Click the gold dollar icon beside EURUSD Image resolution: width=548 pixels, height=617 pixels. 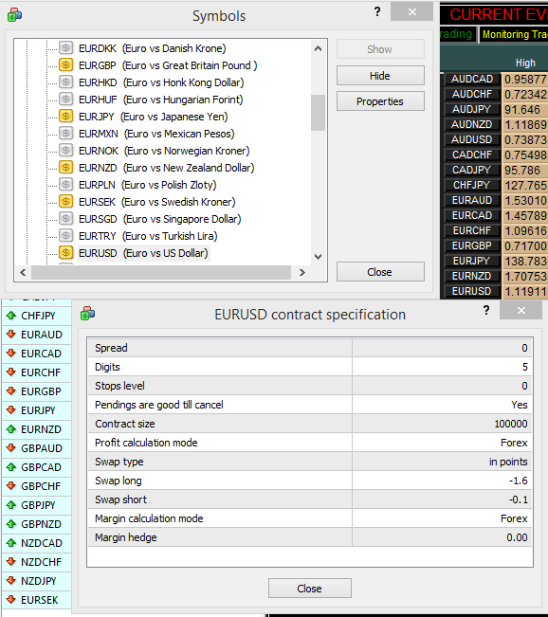coord(65,253)
